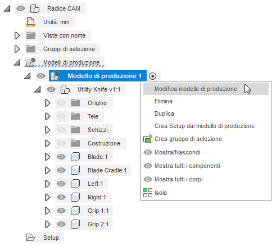Expand the Viste con nome folder
Image resolution: width=272 pixels, height=246 pixels.
[17, 35]
